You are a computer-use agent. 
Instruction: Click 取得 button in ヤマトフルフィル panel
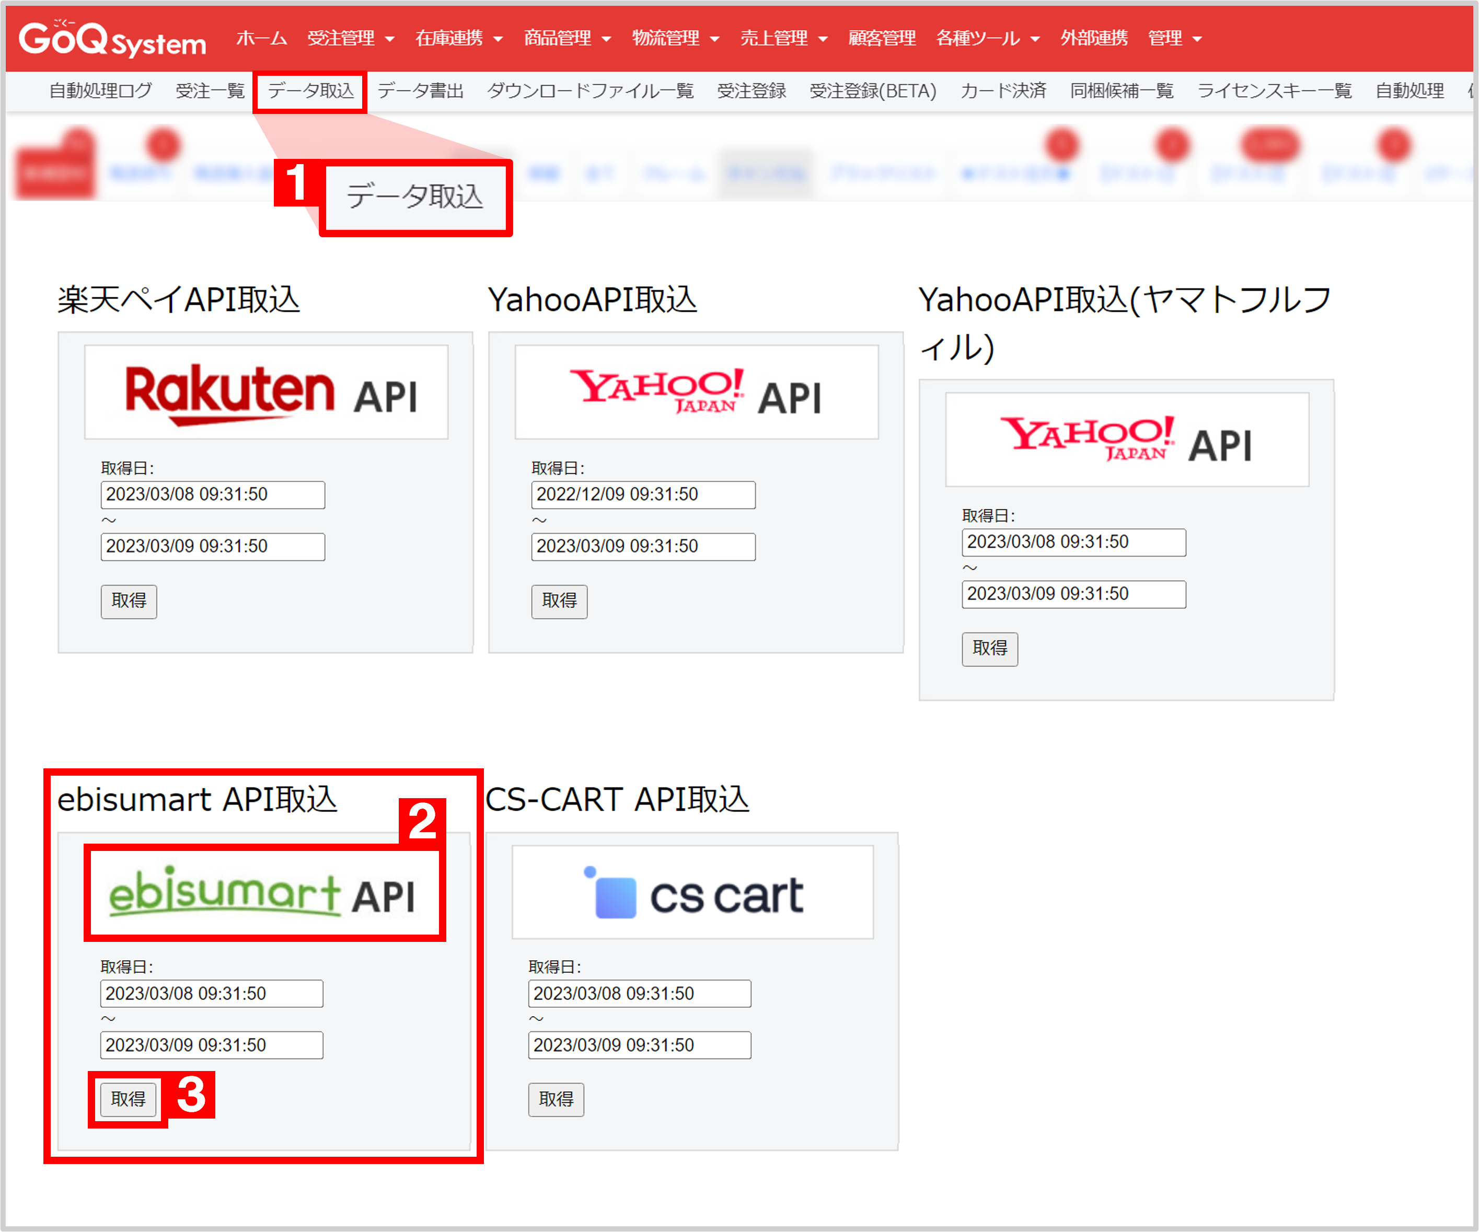click(x=990, y=649)
